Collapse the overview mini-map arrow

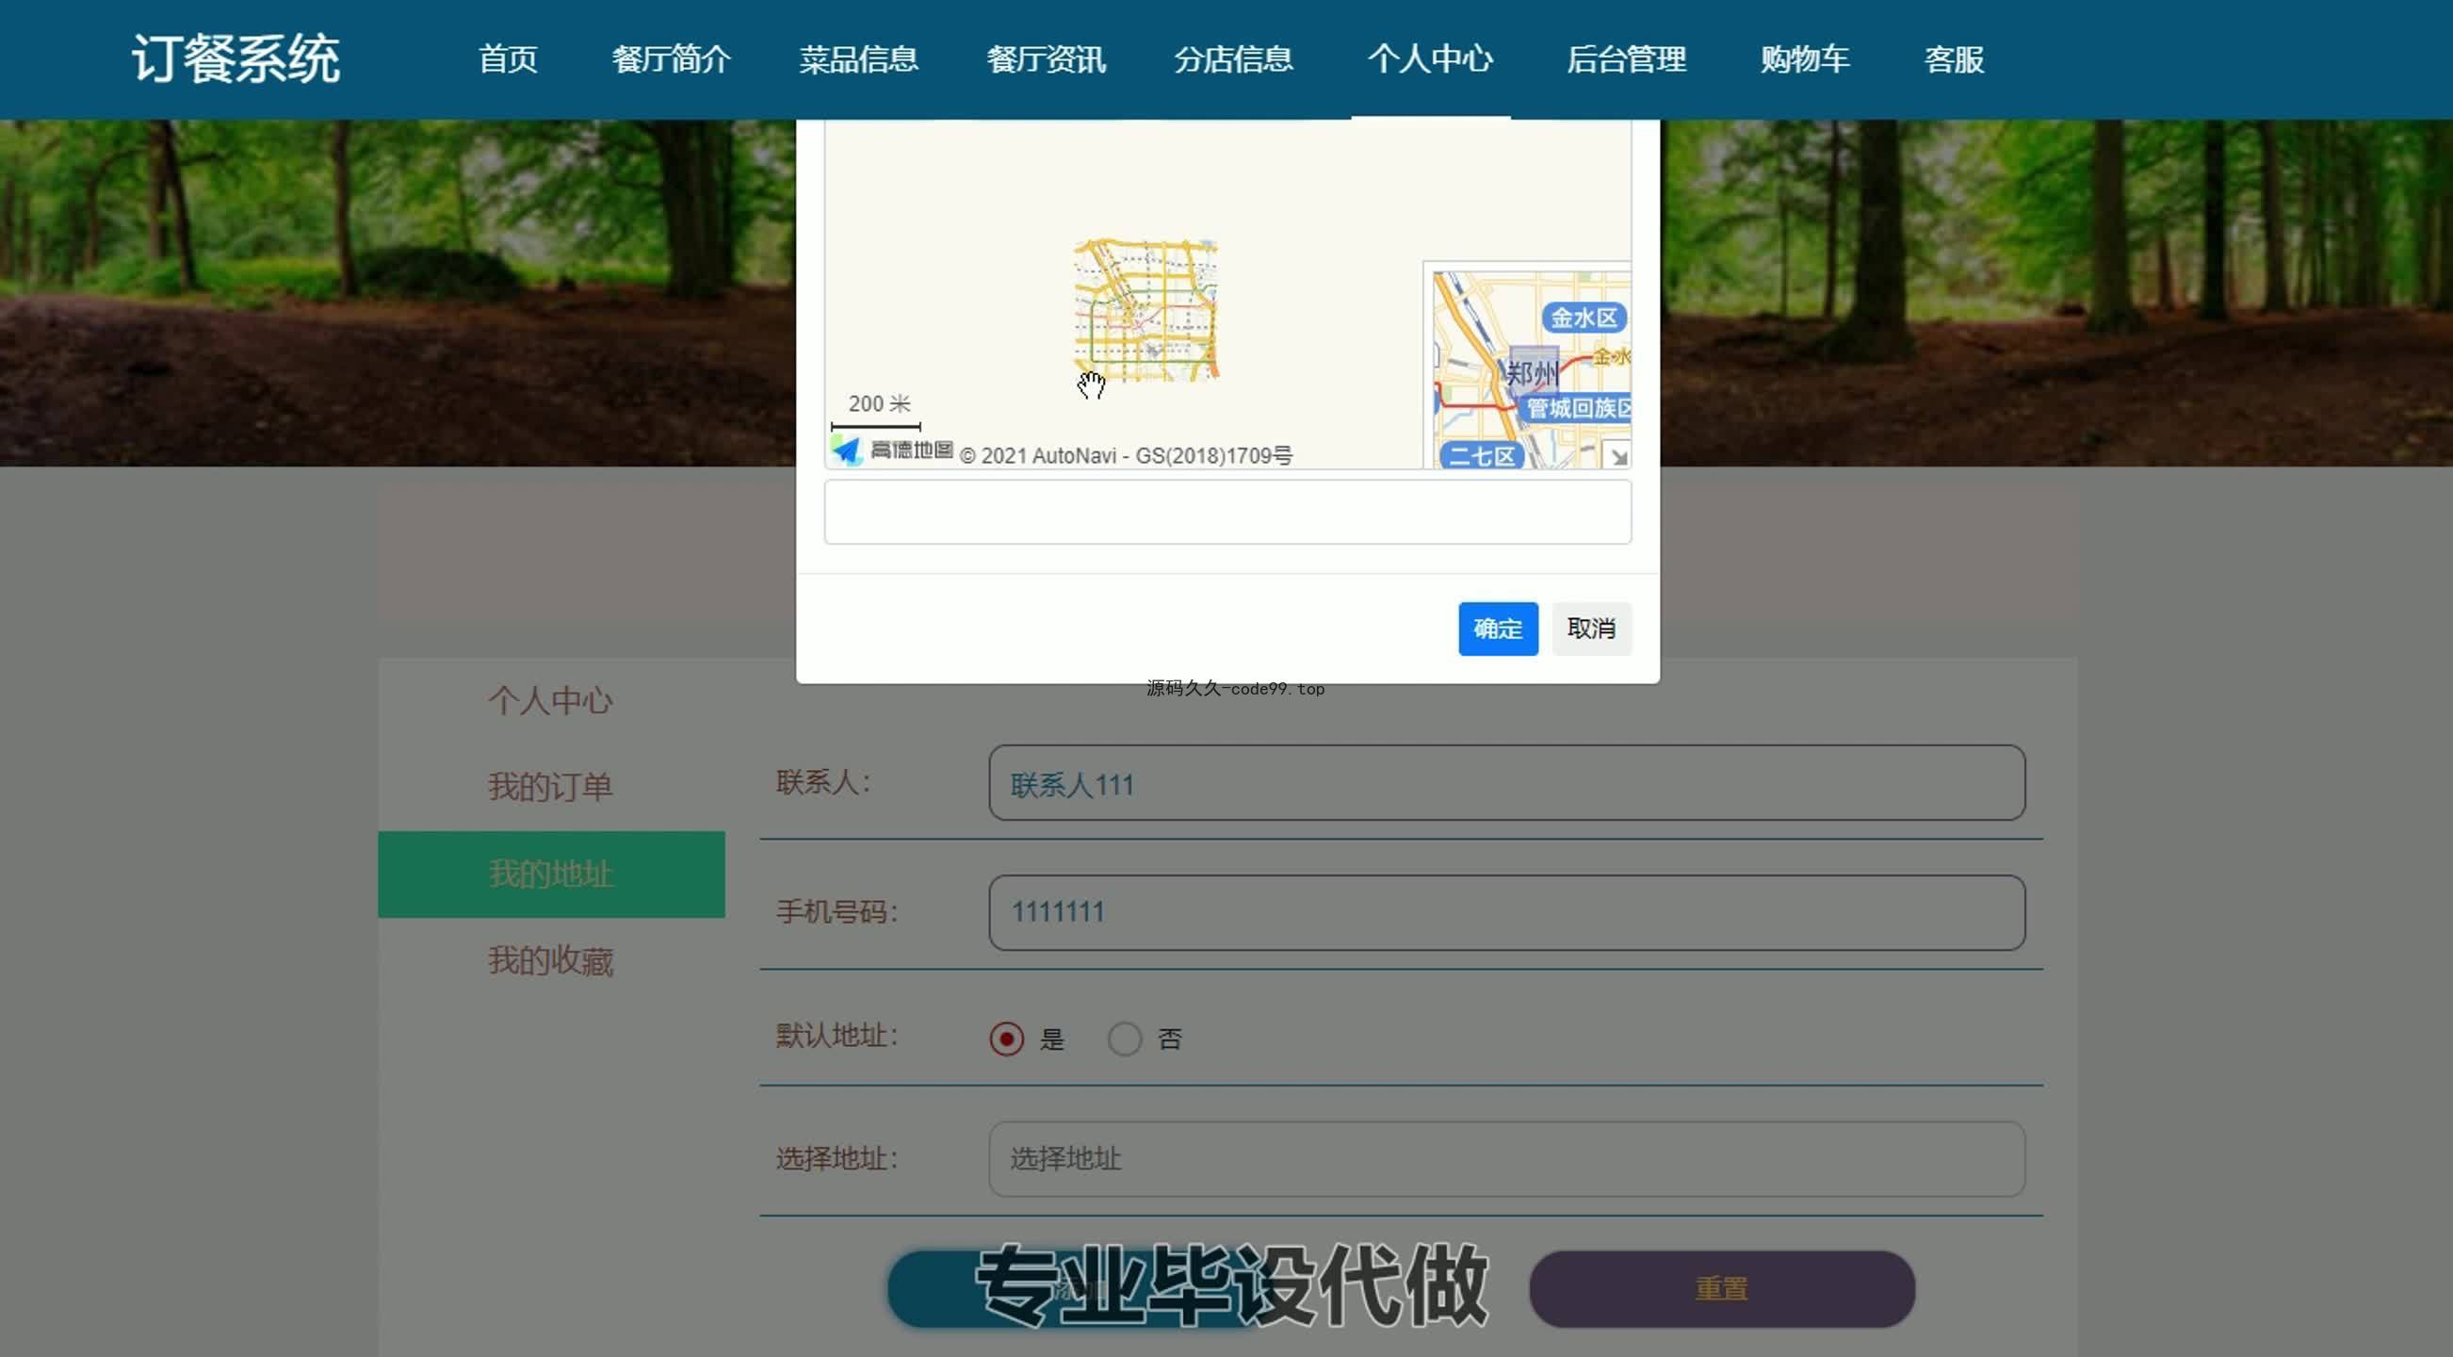click(1617, 456)
